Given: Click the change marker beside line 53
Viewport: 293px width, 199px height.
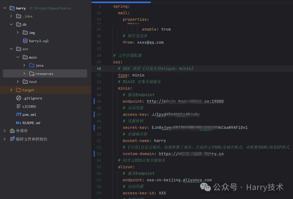Looking at the screenshot, I should click(x=94, y=154).
